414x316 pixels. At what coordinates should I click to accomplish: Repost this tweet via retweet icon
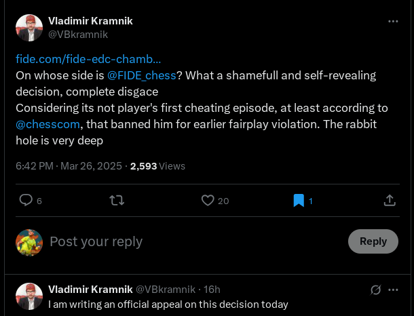click(117, 200)
